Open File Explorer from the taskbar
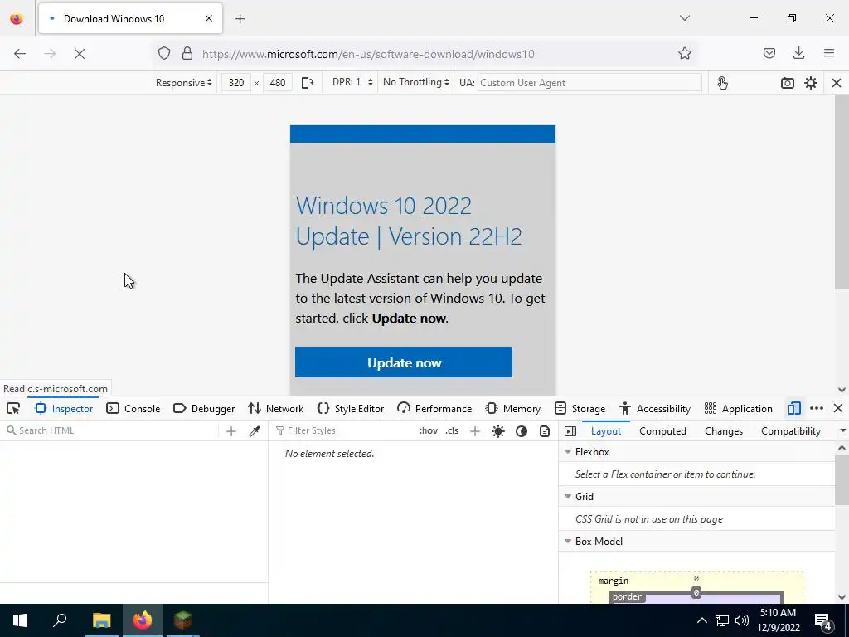The width and height of the screenshot is (849, 637). coord(101,620)
